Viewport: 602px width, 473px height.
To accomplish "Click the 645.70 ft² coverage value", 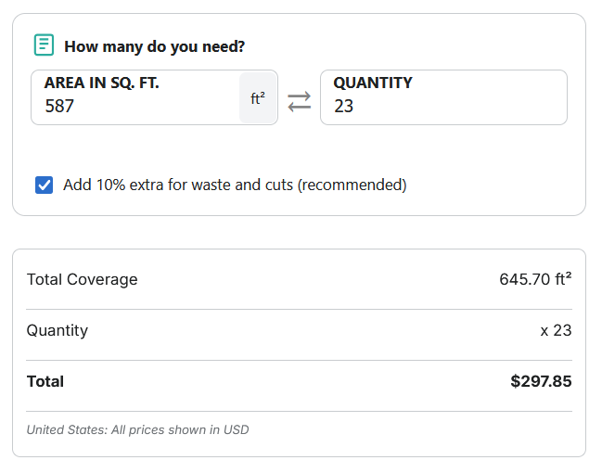I will pos(535,279).
